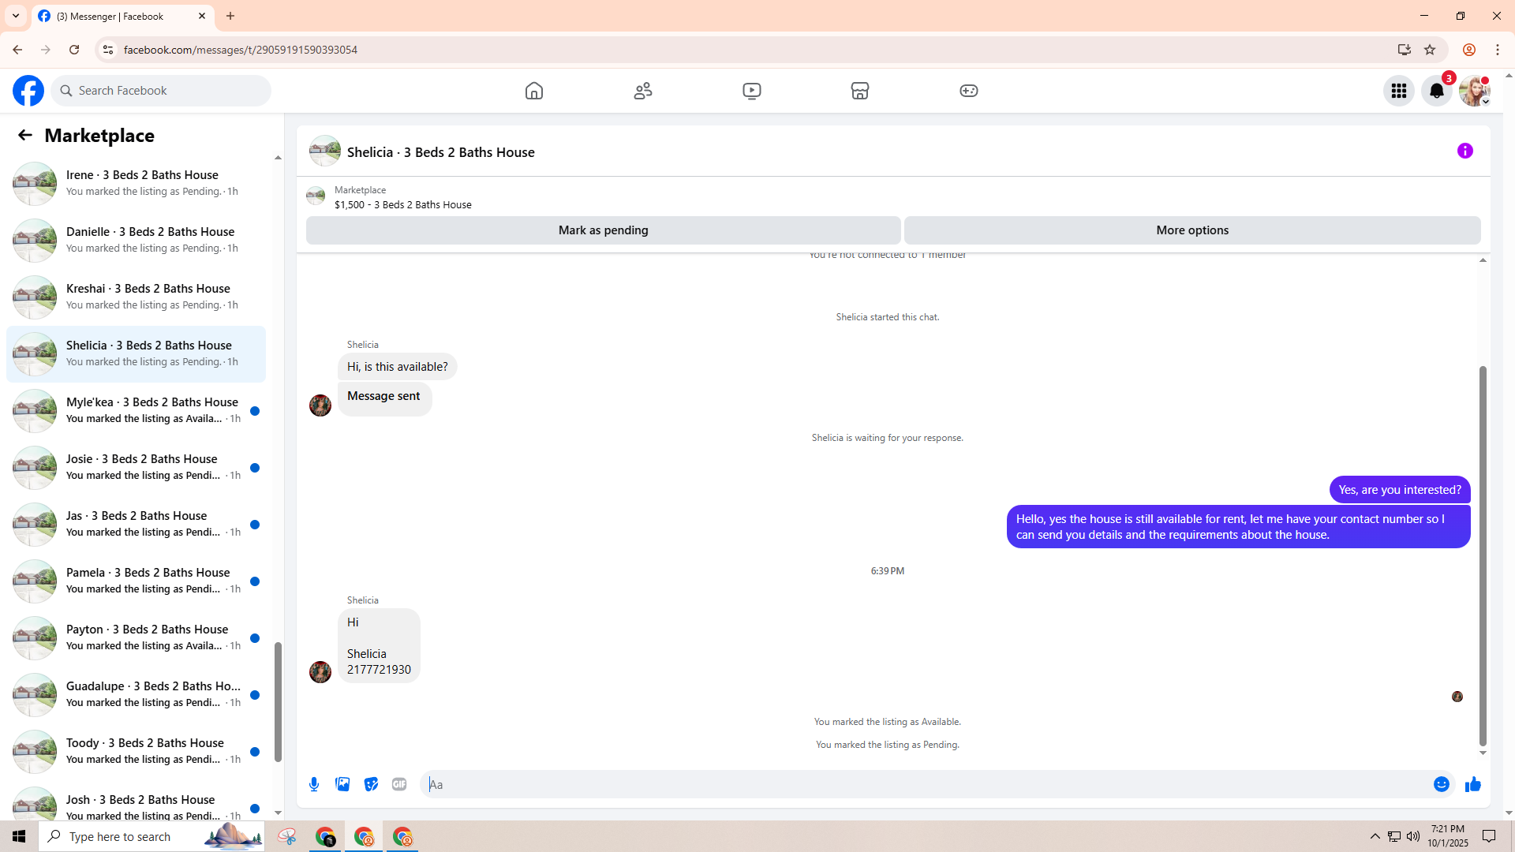Viewport: 1515px width, 852px height.
Task: Open the Chrome profile icon
Action: tap(1469, 50)
